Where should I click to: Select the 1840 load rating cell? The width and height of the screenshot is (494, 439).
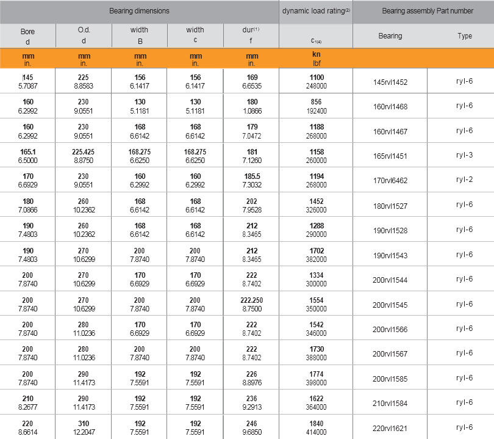(x=317, y=427)
